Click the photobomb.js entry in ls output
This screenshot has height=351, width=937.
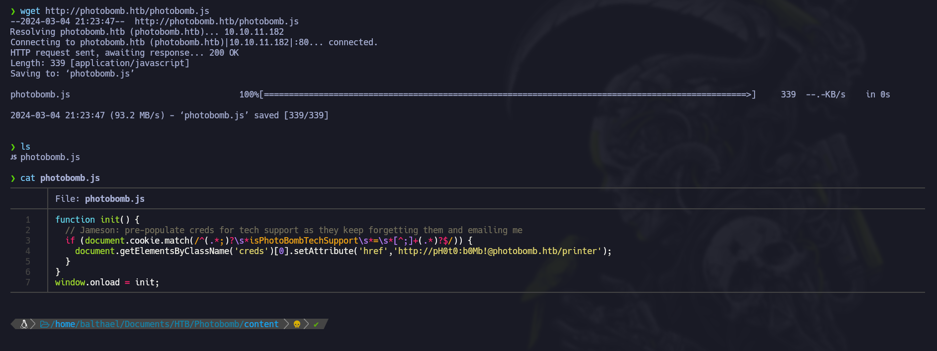pos(50,157)
